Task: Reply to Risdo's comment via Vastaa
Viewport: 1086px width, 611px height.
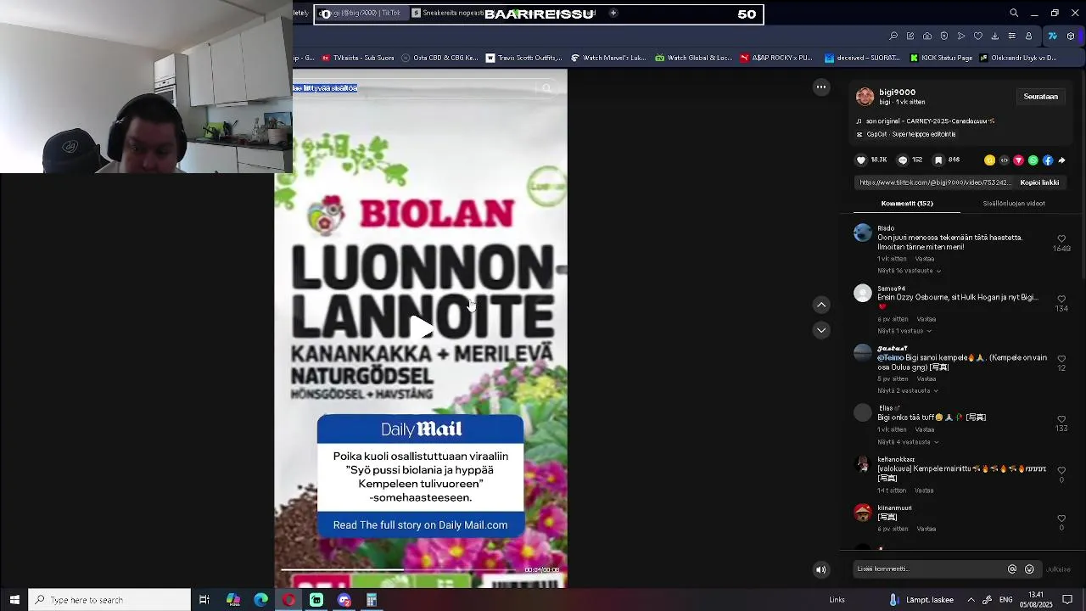Action: (925, 259)
